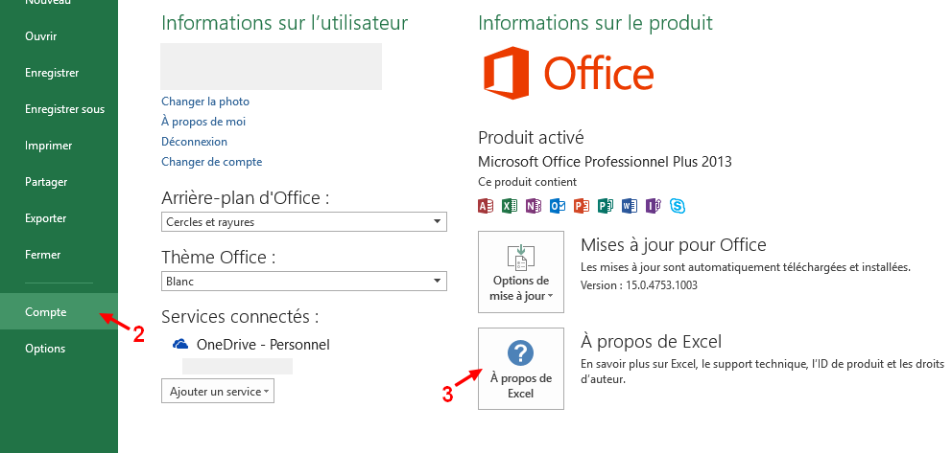This screenshot has height=453, width=952.
Task: Click the Changer la photo link
Action: click(205, 102)
